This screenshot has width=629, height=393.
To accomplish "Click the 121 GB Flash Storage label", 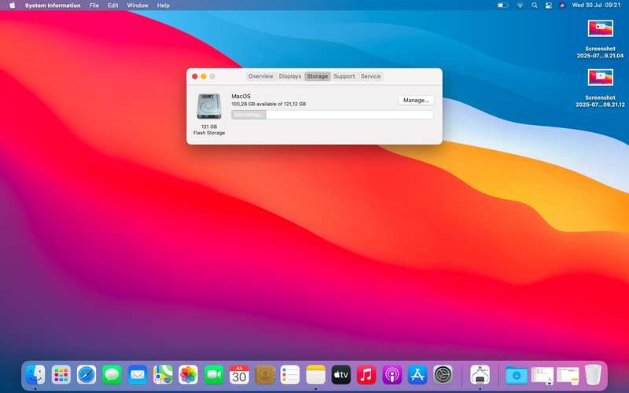I will [x=209, y=130].
